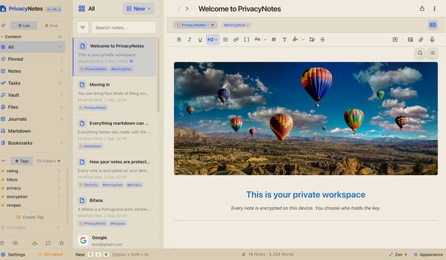446x260 pixels.
Task: Expand the highlighter color dropdown arrow
Action: 303,39
